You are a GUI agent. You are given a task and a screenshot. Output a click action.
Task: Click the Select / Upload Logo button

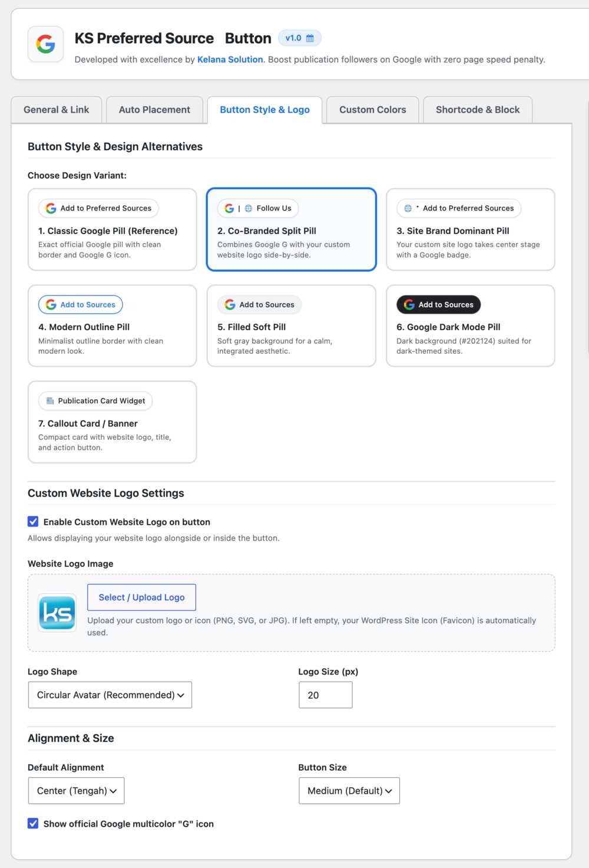pyautogui.click(x=141, y=597)
